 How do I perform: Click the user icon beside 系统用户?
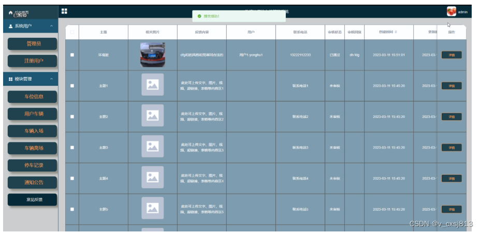11,26
